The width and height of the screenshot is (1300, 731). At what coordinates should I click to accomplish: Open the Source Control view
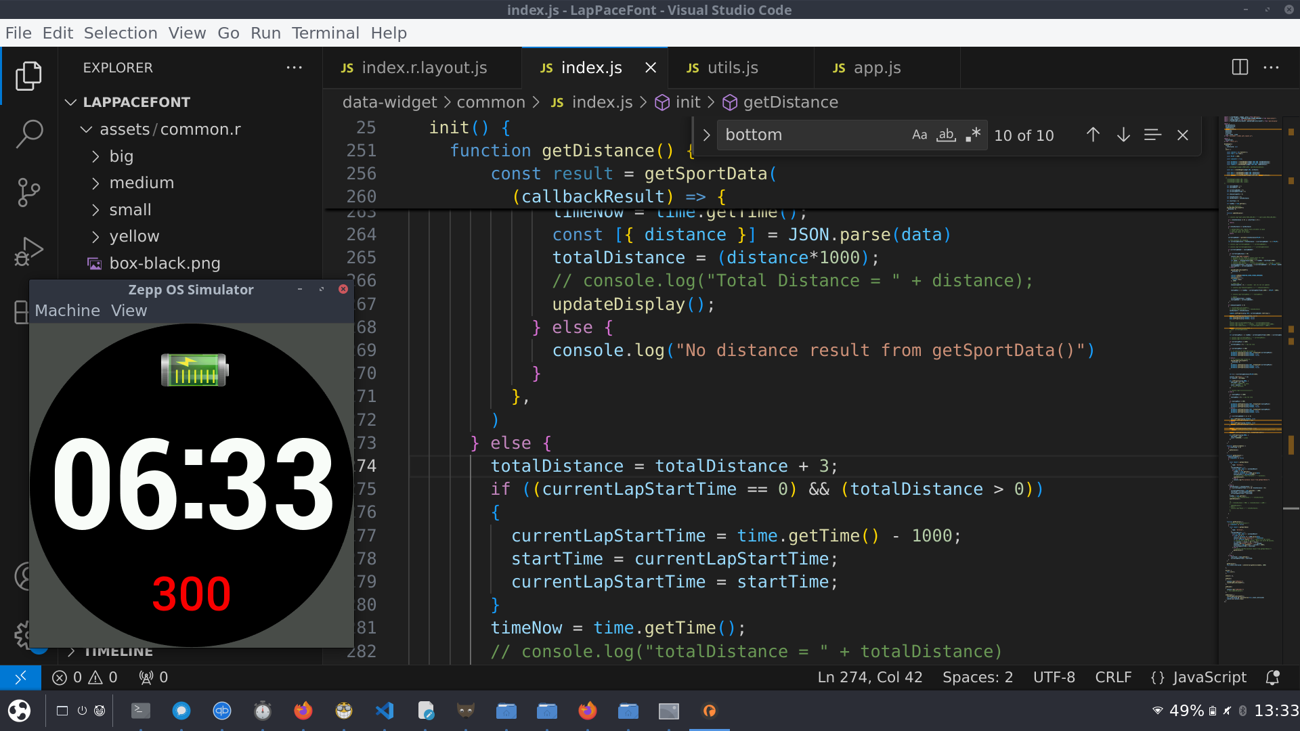(28, 192)
